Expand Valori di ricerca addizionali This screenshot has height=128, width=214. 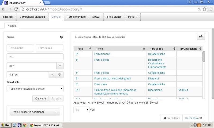(x=35, y=112)
